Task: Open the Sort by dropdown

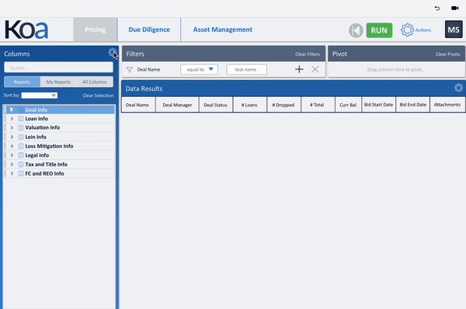Action: 40,95
